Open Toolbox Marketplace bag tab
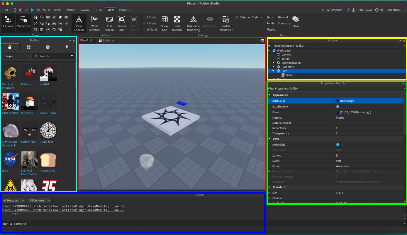Screen dimensions: 407x235 pos(10,47)
